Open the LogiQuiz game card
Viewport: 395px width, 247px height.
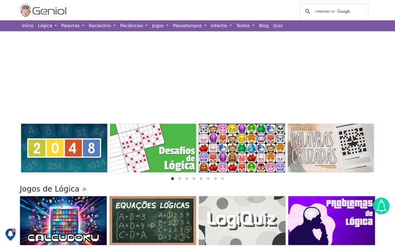pyautogui.click(x=242, y=221)
